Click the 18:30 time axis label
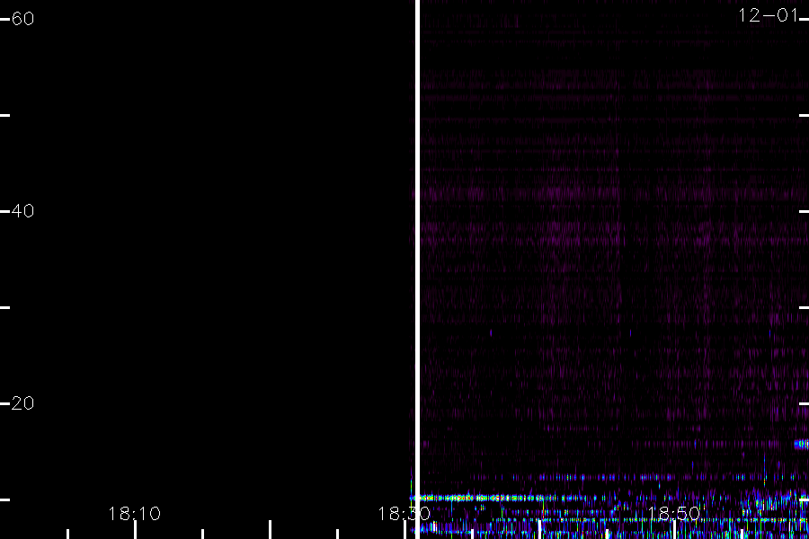This screenshot has height=539, width=809. pyautogui.click(x=404, y=514)
